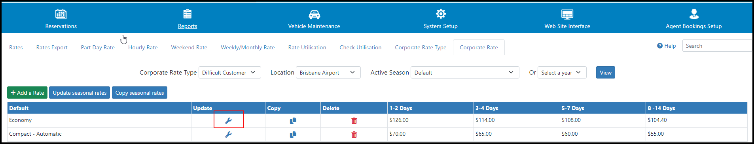Delete Compact - Automatic rate via trash icon
Screen dimensions: 754x144
(x=354, y=135)
